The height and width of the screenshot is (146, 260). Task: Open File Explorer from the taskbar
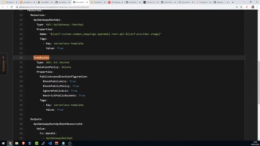[x=17, y=143]
